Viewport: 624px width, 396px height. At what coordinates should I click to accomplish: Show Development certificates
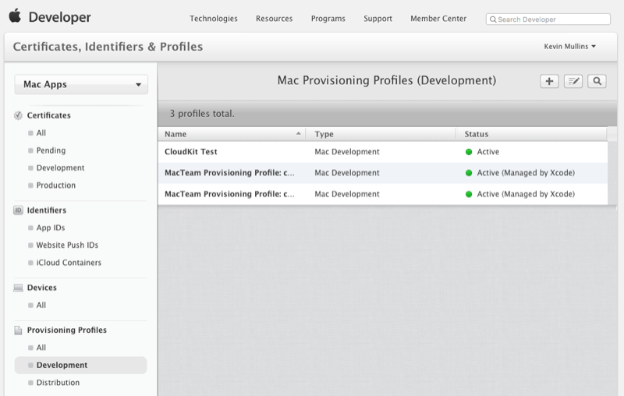60,168
